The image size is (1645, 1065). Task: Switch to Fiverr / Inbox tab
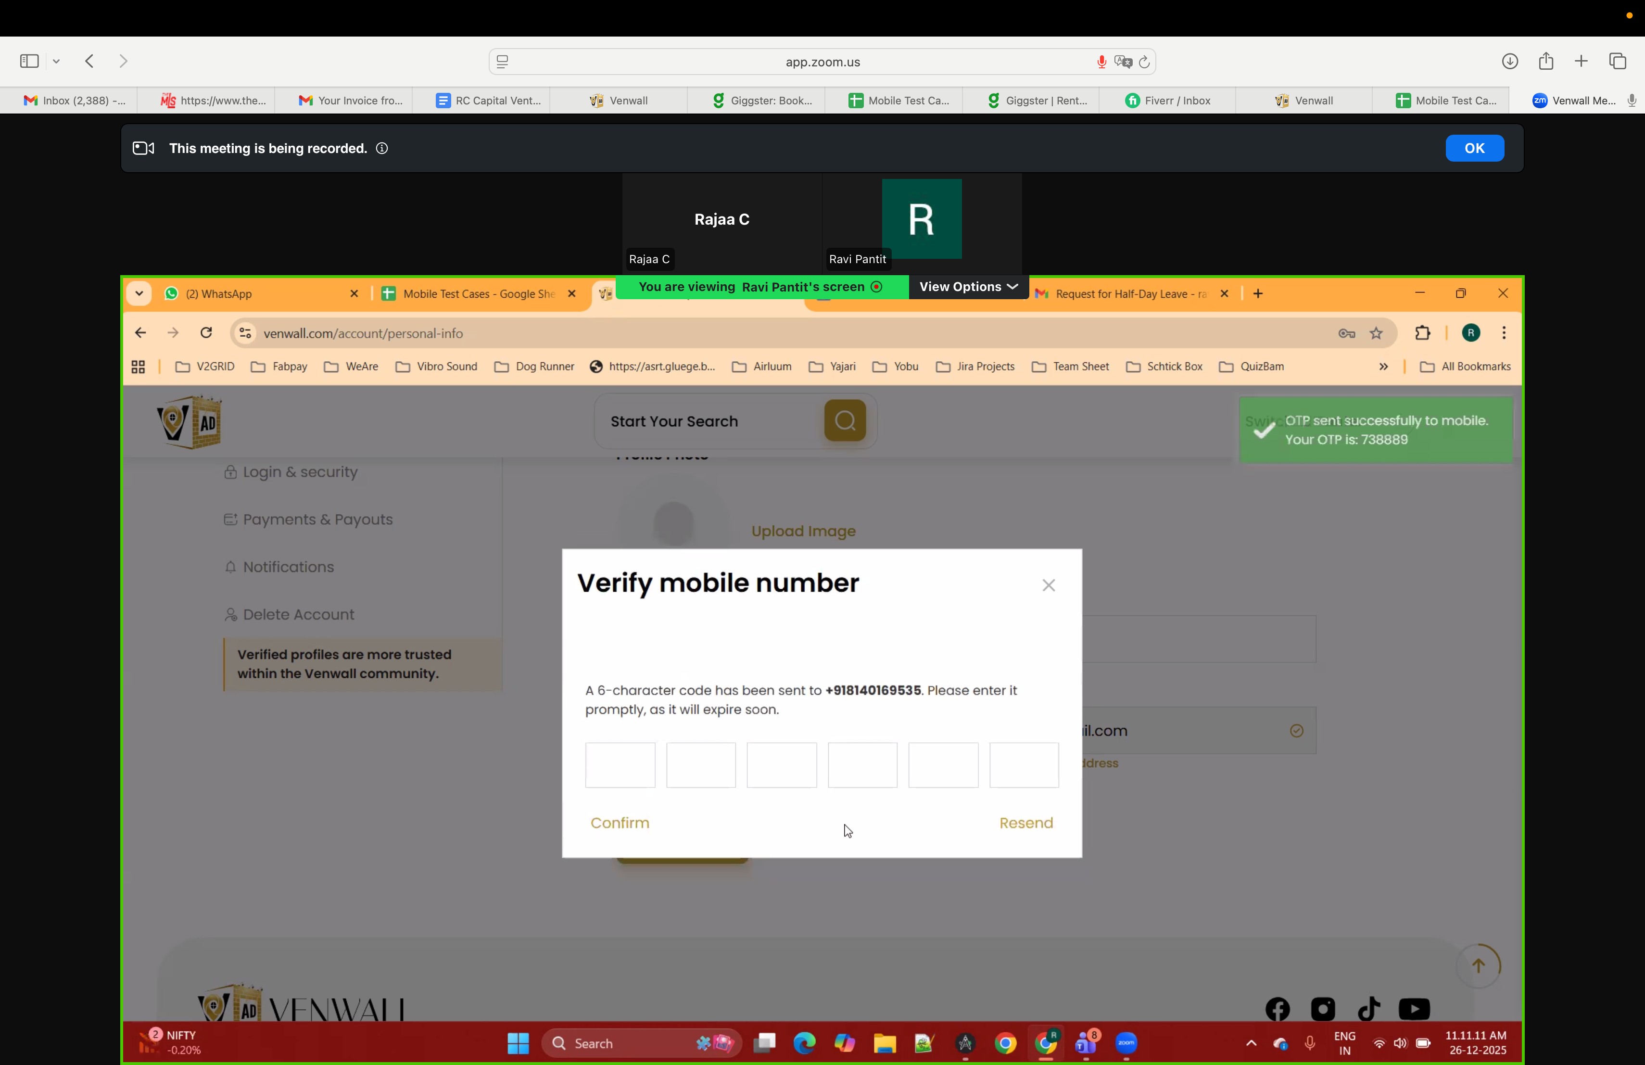pyautogui.click(x=1167, y=101)
